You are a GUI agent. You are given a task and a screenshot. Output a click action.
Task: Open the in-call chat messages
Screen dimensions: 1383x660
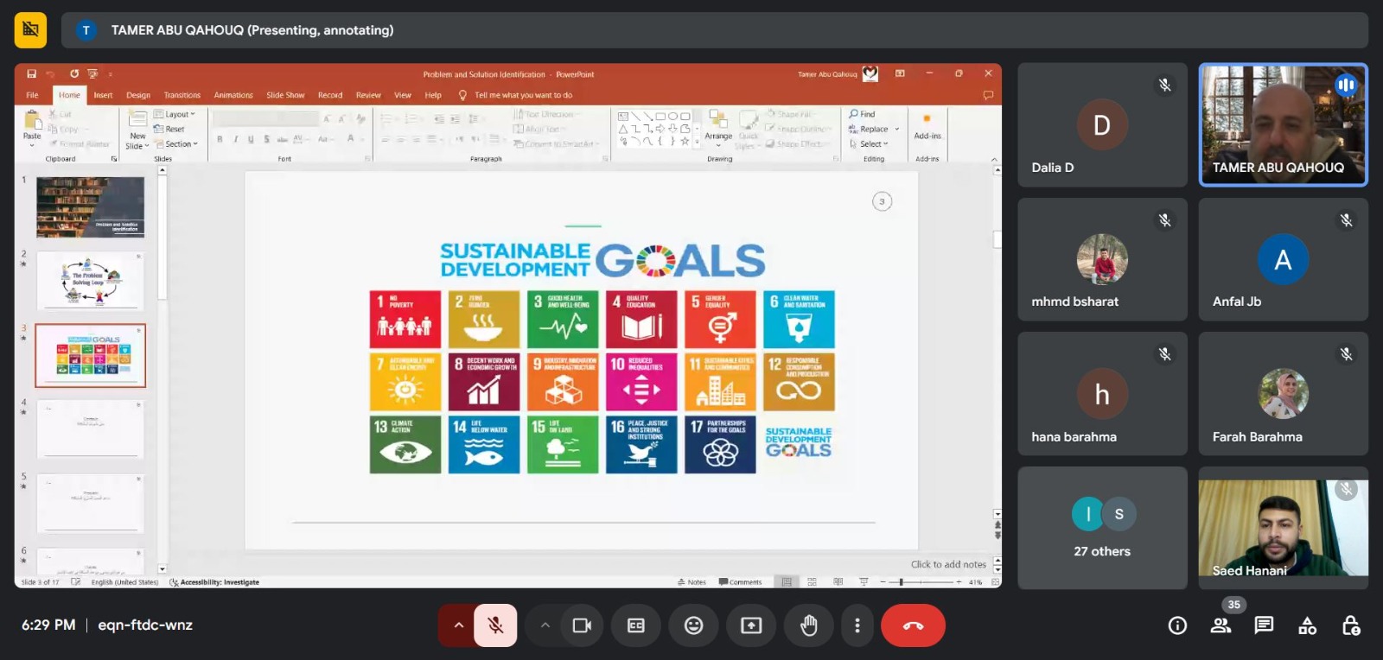(1264, 625)
